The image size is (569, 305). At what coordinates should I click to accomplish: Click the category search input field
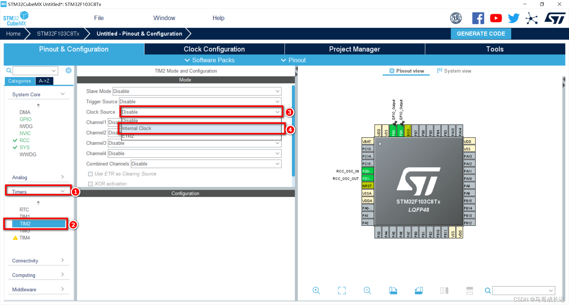point(35,71)
